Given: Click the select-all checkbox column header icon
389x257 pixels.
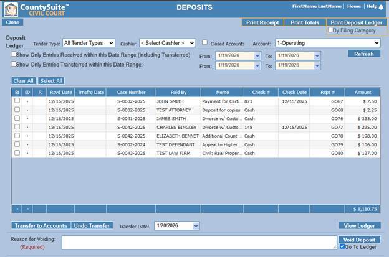Looking at the screenshot, I should tap(17, 92).
